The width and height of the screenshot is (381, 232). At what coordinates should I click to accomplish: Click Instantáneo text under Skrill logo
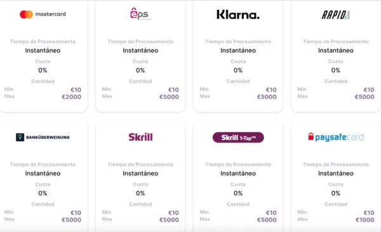[140, 174]
